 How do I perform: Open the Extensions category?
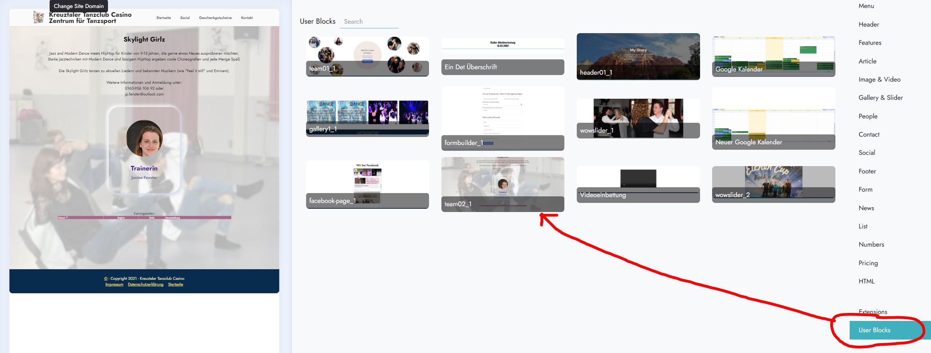(x=873, y=312)
